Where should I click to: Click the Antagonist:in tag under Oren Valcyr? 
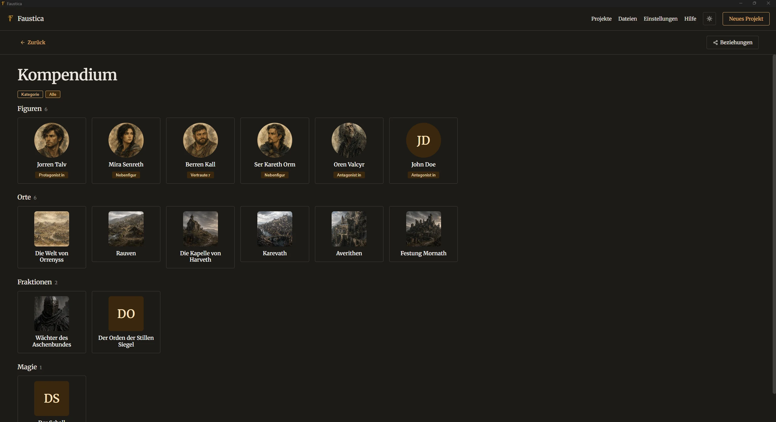[349, 175]
